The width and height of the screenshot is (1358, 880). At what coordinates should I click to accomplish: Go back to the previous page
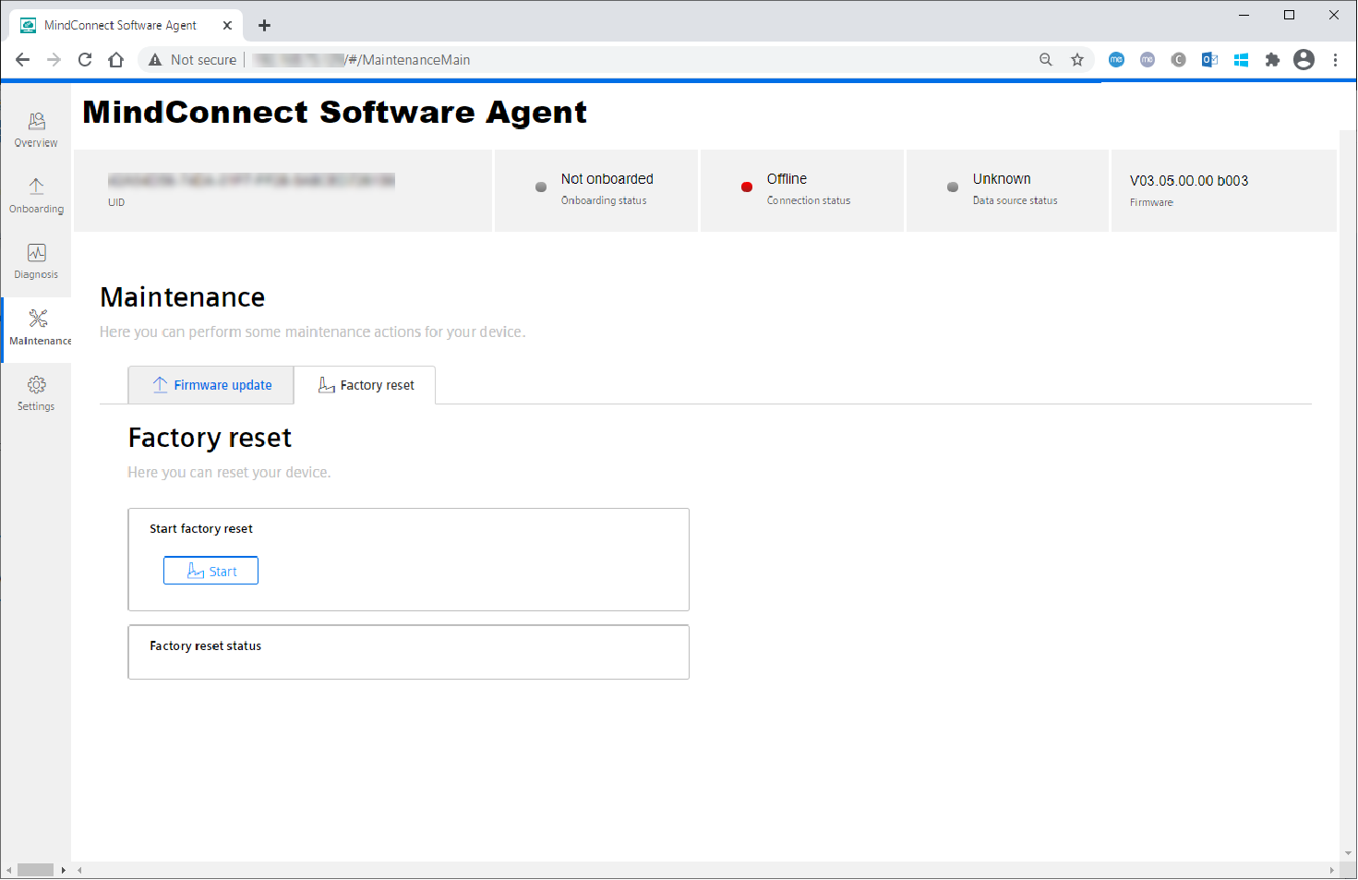(23, 60)
